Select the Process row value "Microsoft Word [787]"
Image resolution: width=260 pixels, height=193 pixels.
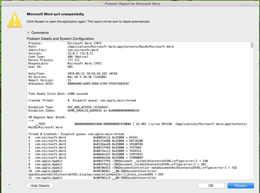(x=84, y=43)
